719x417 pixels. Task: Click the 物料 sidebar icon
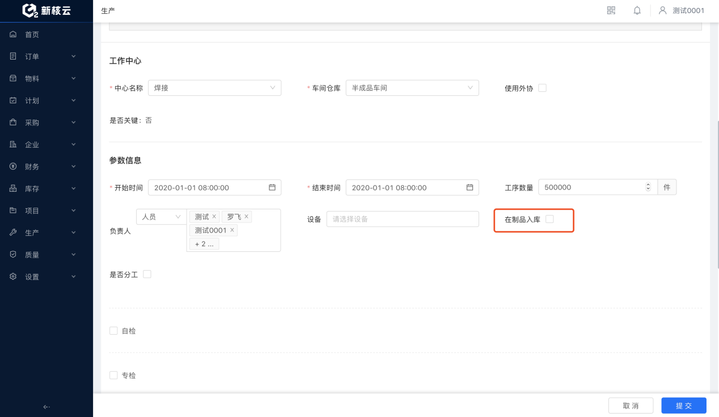click(x=13, y=78)
